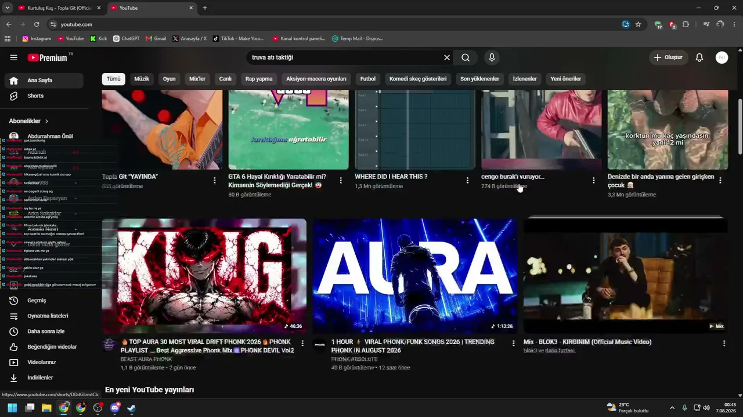Select the Futbol filter chip
Screen dimensions: 743x417
click(x=368, y=79)
